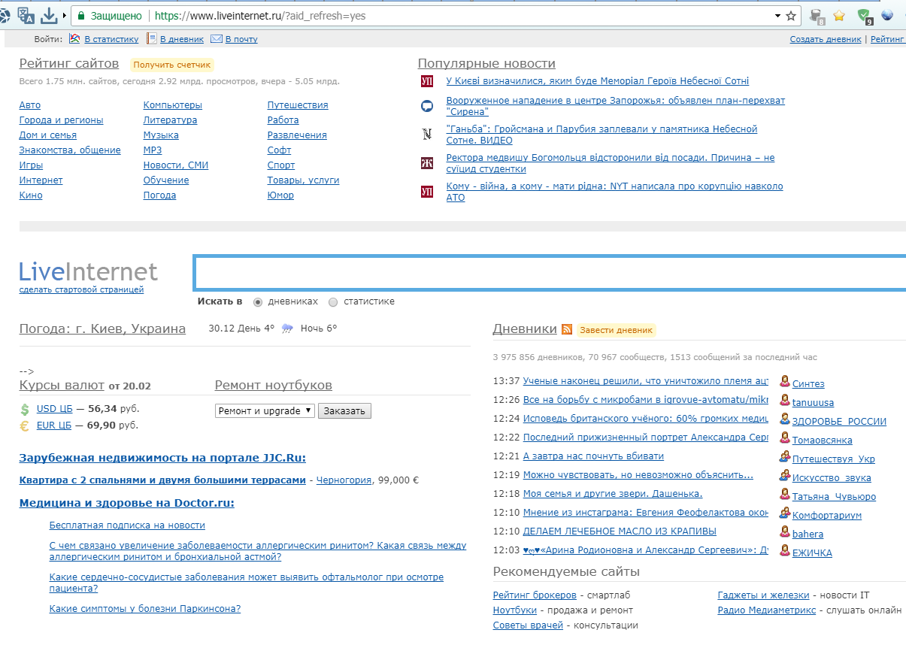Open the Ремонт и upgrade dropdown
Screen dimensions: 906x648
(x=265, y=411)
